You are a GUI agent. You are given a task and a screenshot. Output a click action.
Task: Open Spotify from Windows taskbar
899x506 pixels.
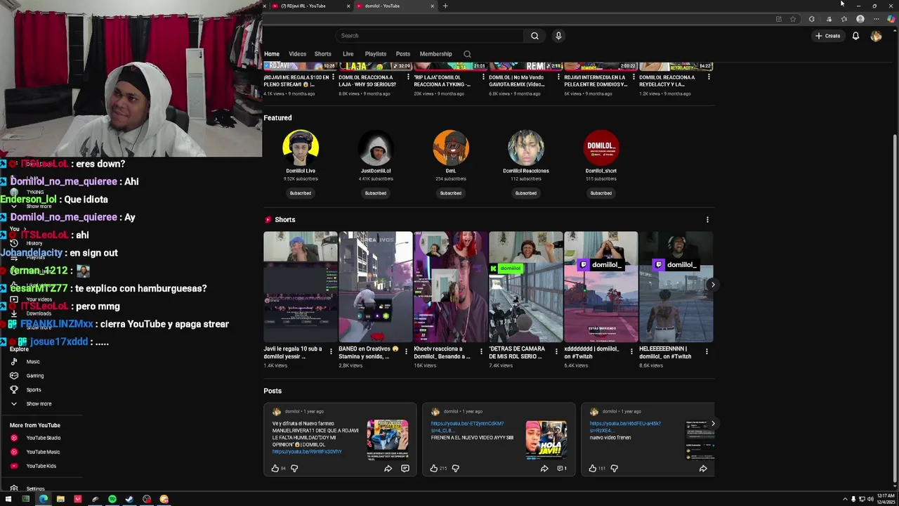pos(112,499)
